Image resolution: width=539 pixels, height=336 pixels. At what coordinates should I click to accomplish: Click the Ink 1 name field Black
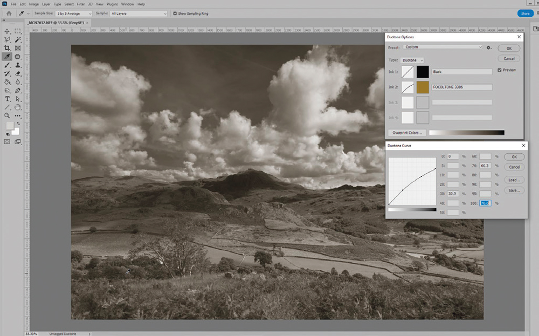click(462, 72)
